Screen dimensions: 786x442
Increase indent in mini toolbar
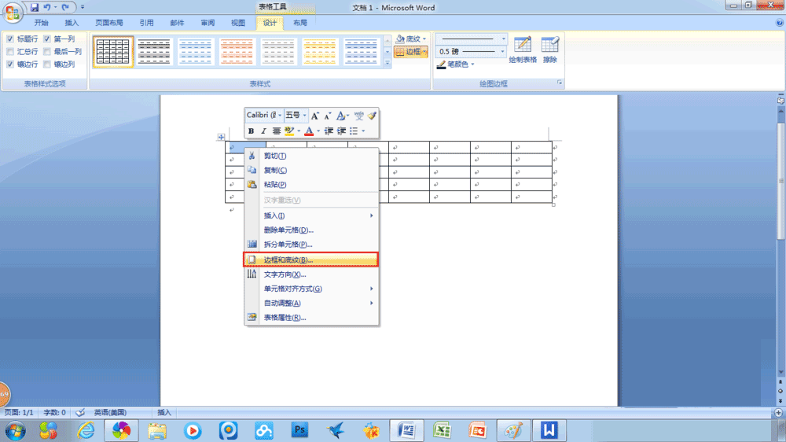coord(341,131)
